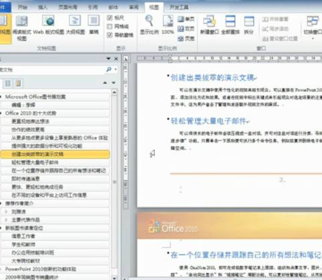The width and height of the screenshot is (322, 280).
Task: Click document heading '轻松管理大量电子邮件'
Action: (x=208, y=121)
